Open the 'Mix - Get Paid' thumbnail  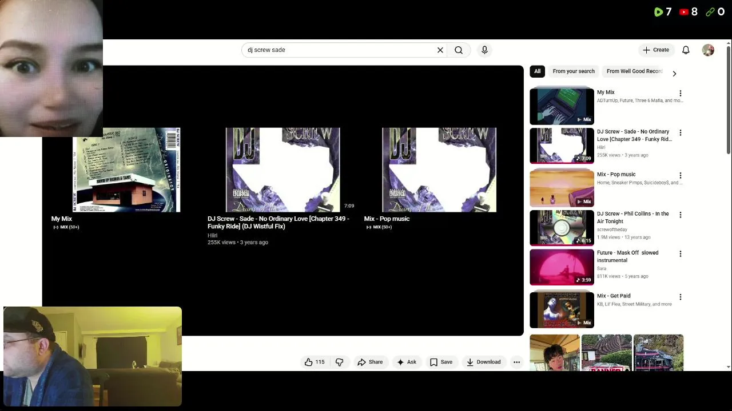coord(562,310)
